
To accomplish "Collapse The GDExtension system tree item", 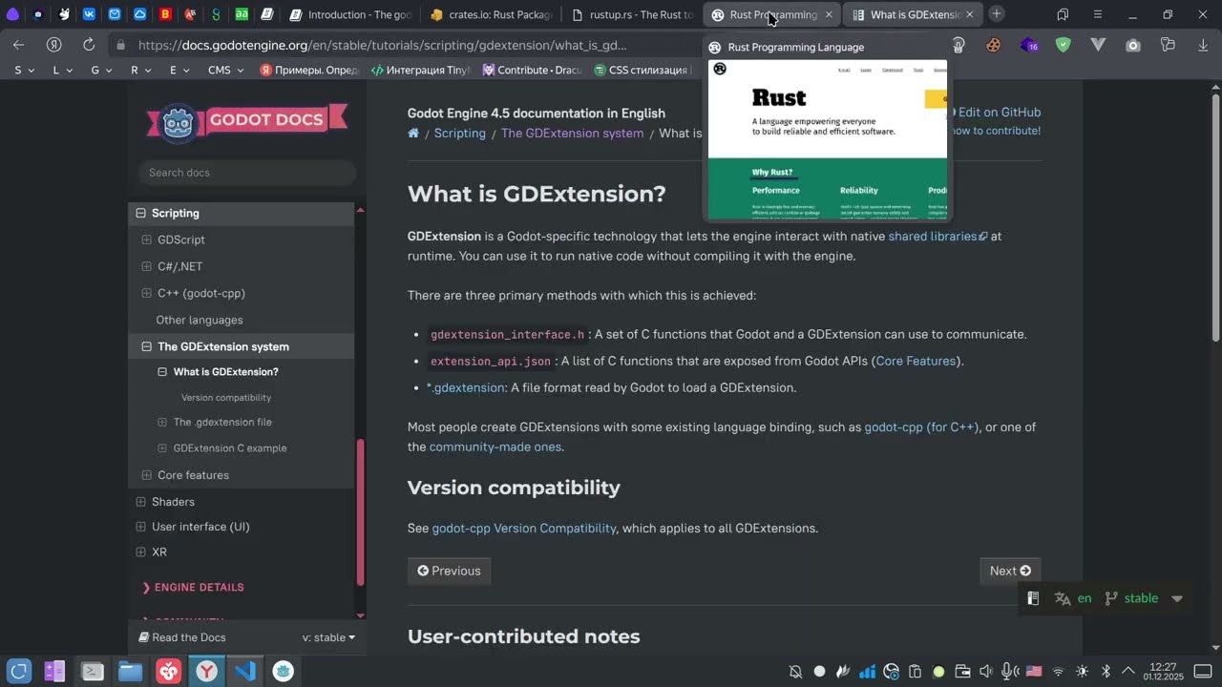I will pos(147,347).
